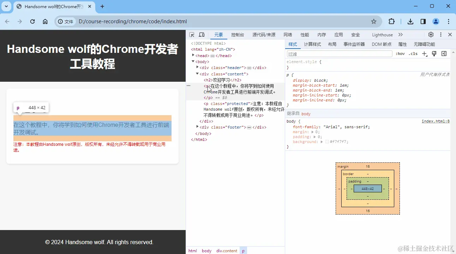Open the extensions puzzle icon

click(391, 21)
